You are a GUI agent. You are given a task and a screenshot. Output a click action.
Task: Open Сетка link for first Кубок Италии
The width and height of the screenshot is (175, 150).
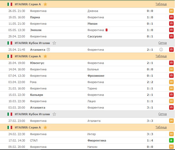(162, 43)
